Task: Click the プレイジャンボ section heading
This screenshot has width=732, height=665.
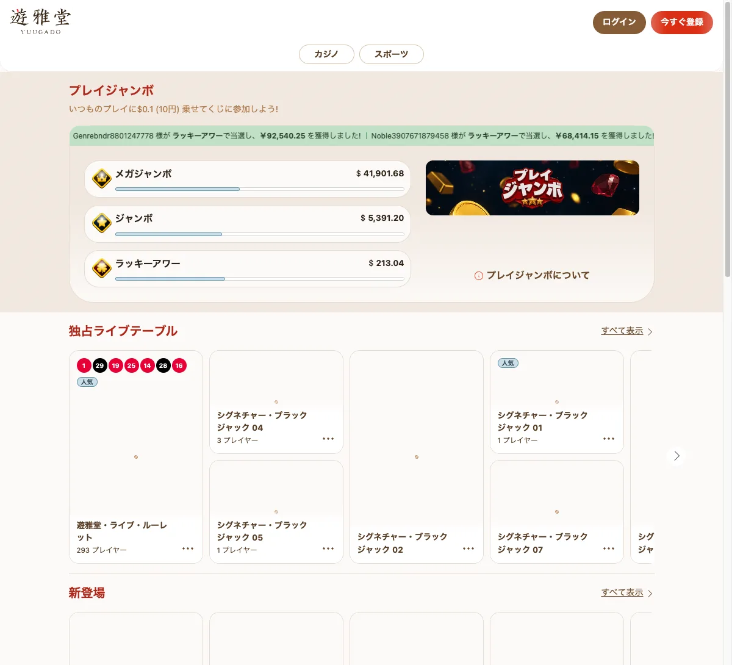Action: click(111, 90)
